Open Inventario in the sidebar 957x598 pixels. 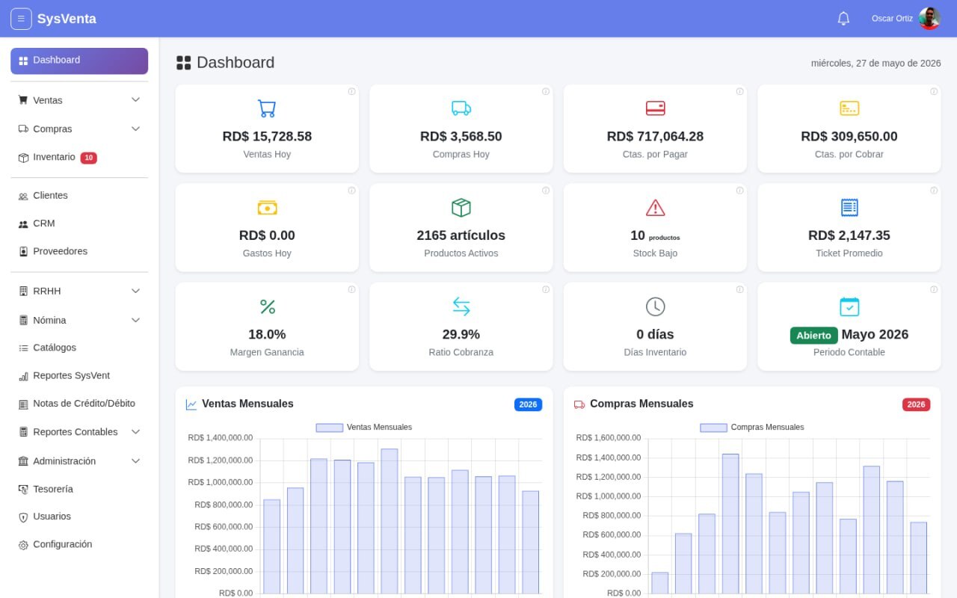tap(79, 158)
